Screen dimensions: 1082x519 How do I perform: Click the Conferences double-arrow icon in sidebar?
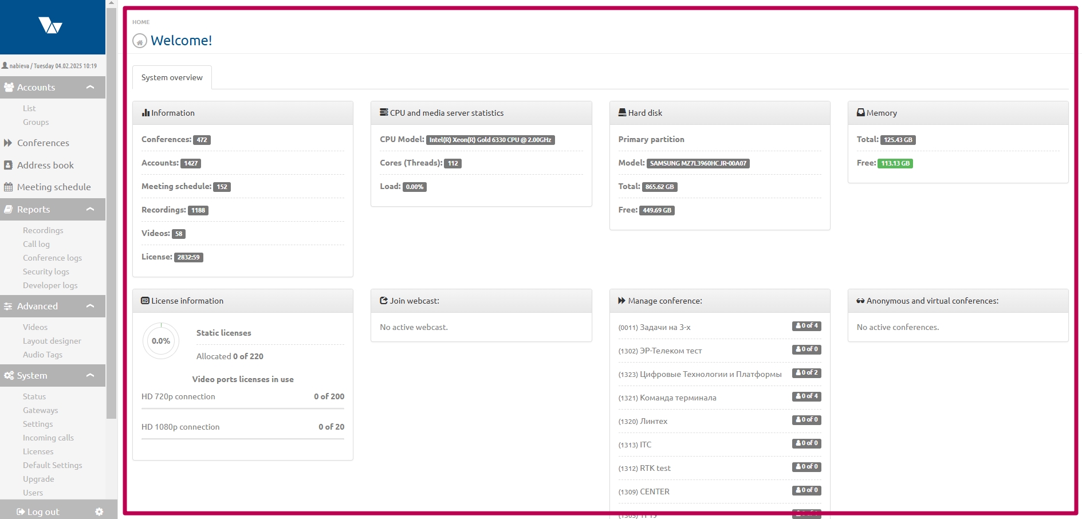click(x=8, y=143)
